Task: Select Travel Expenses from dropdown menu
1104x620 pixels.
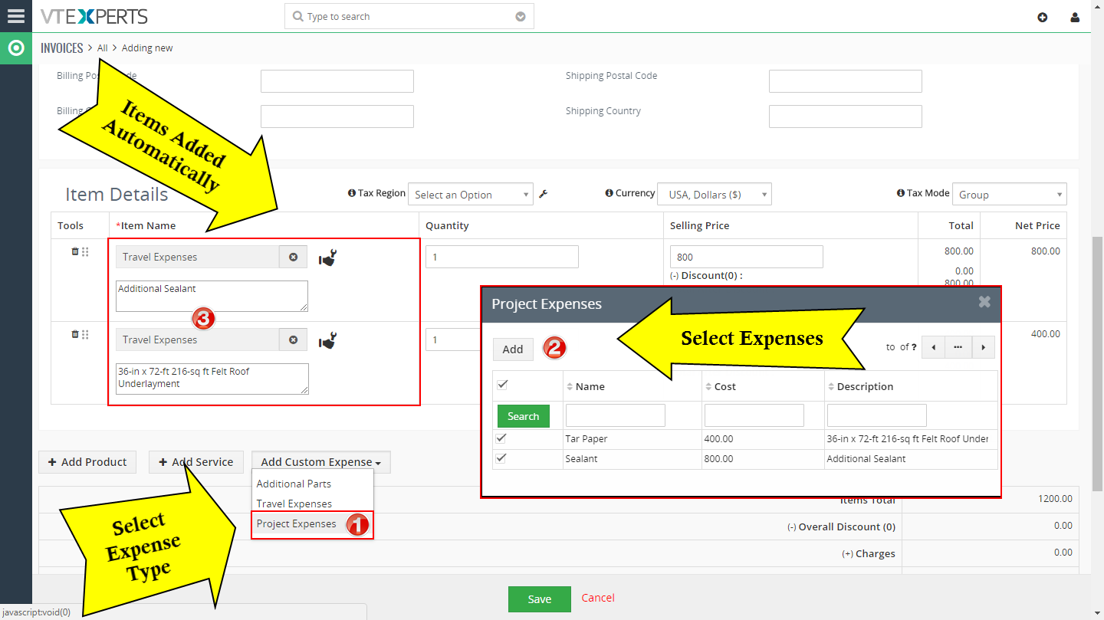Action: tap(294, 504)
